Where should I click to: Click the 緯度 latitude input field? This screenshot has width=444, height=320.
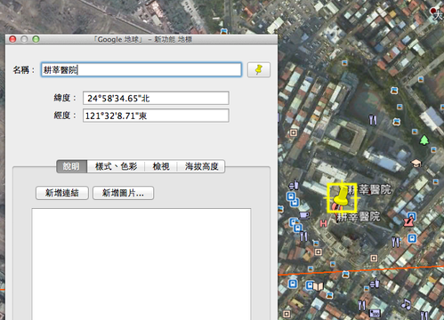coord(156,98)
